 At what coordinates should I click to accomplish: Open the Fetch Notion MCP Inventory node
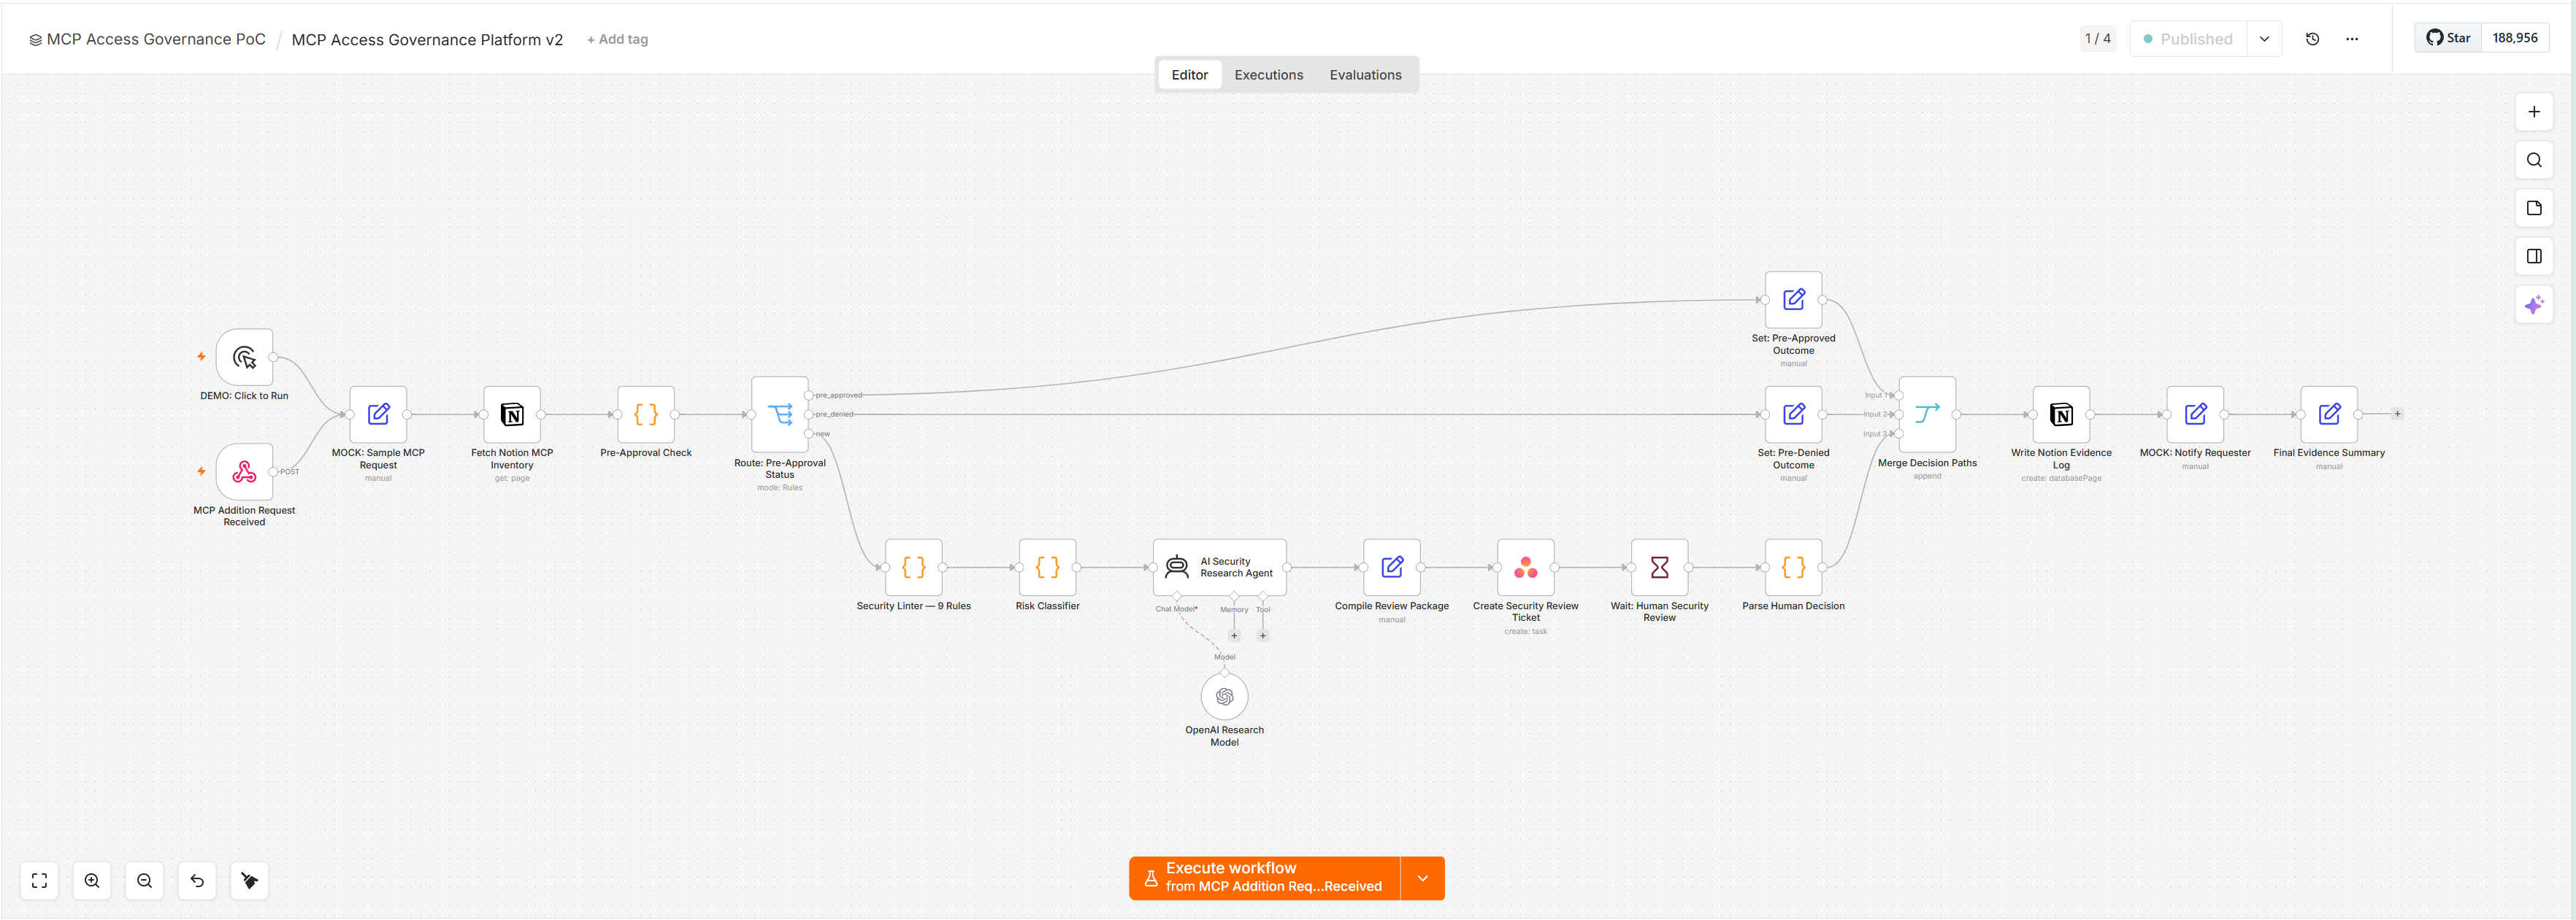[x=512, y=414]
